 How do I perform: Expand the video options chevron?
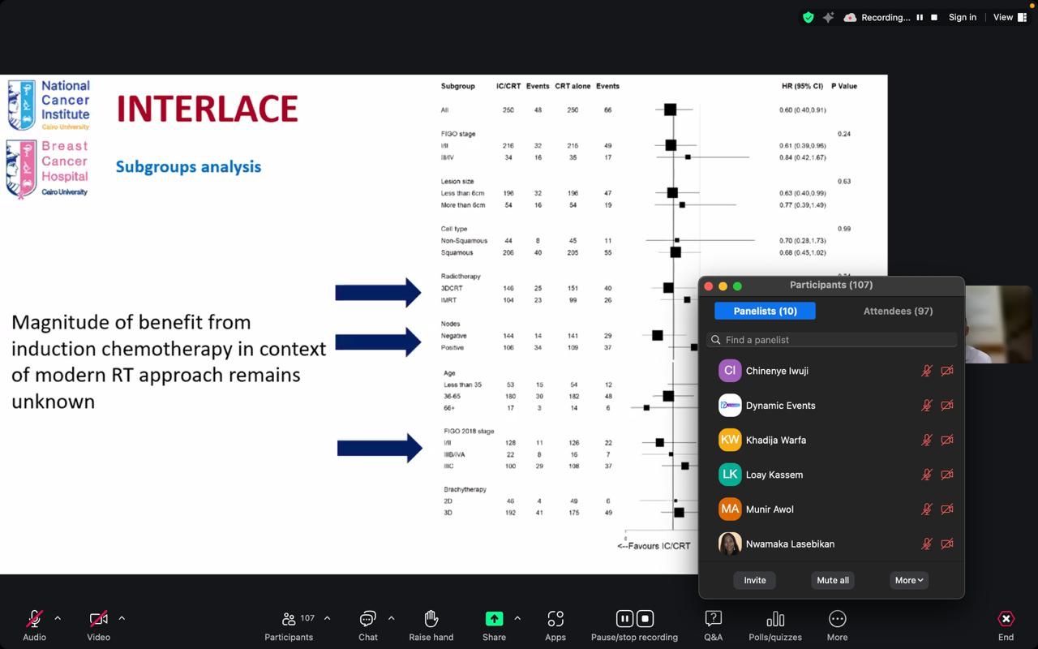tap(122, 618)
